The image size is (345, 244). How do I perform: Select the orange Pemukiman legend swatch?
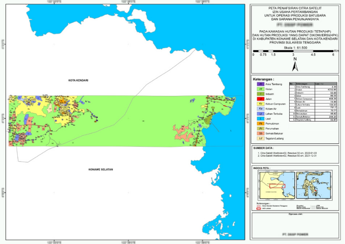(x=260, y=123)
